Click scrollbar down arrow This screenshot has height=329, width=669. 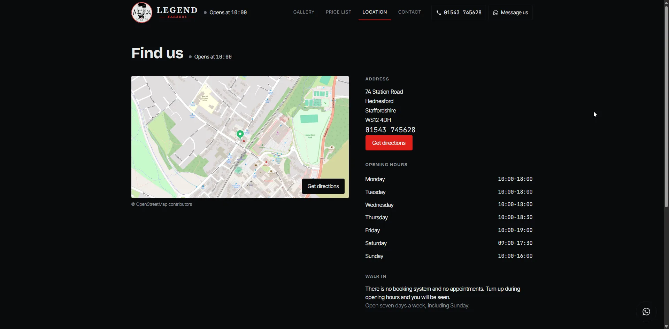coord(666,326)
